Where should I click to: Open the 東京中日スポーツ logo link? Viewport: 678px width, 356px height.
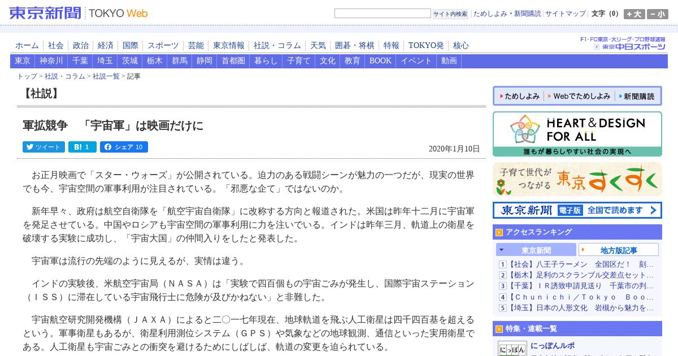[629, 46]
